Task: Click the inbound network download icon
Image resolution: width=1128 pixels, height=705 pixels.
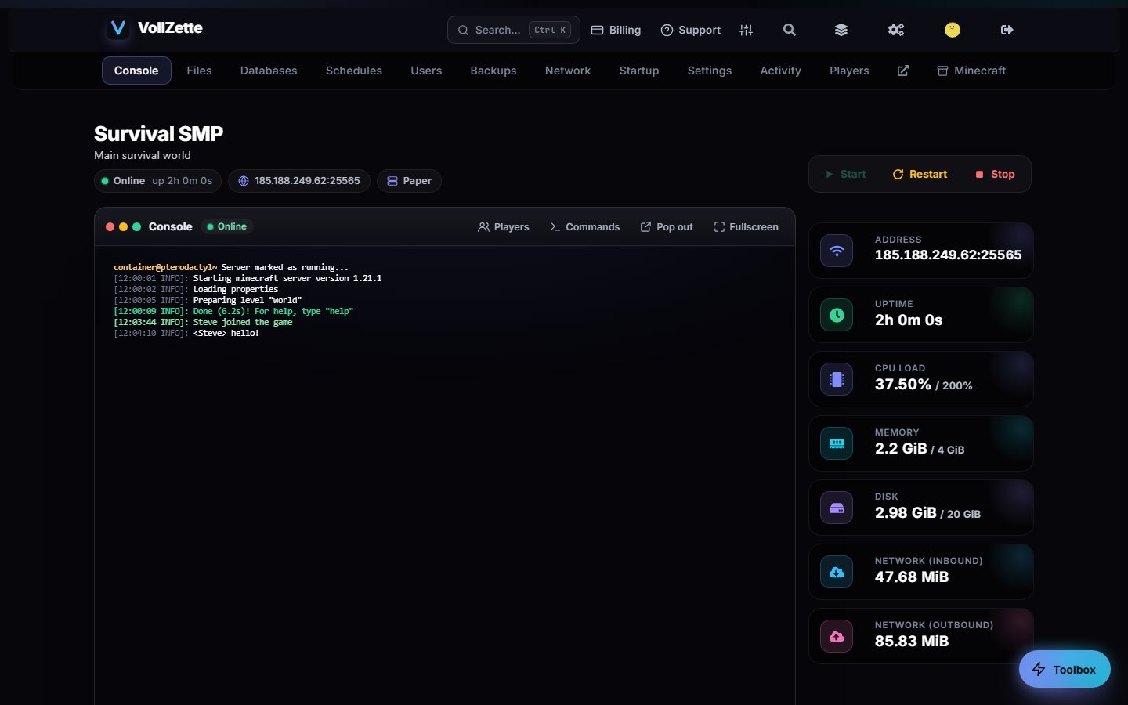Action: click(x=837, y=572)
